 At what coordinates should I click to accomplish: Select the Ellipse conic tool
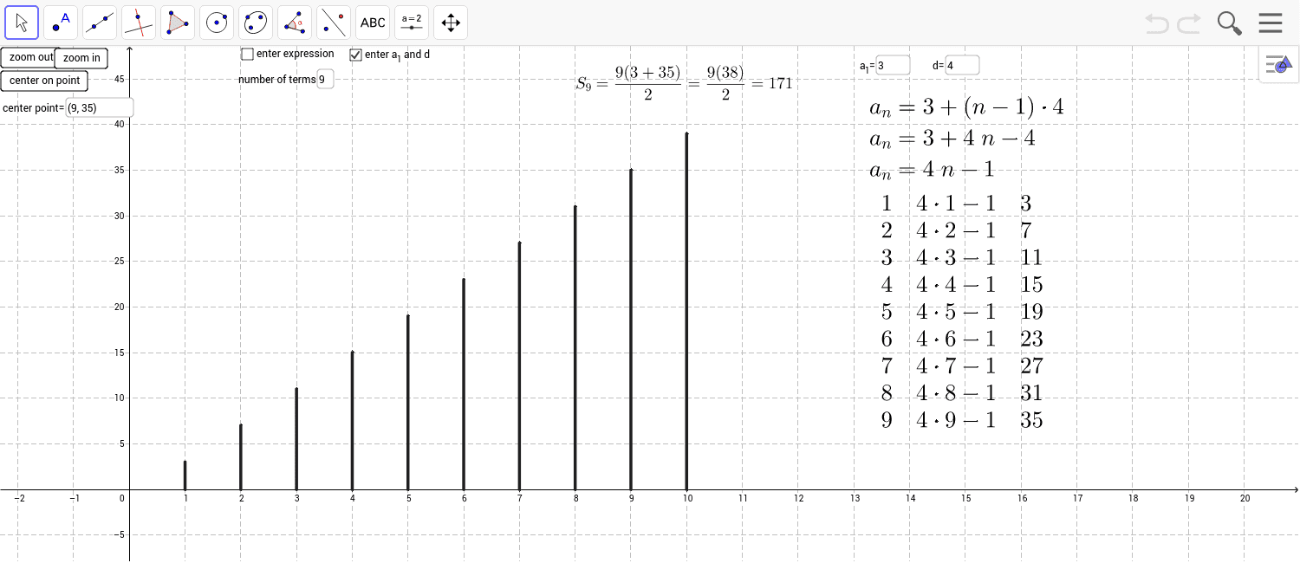256,23
